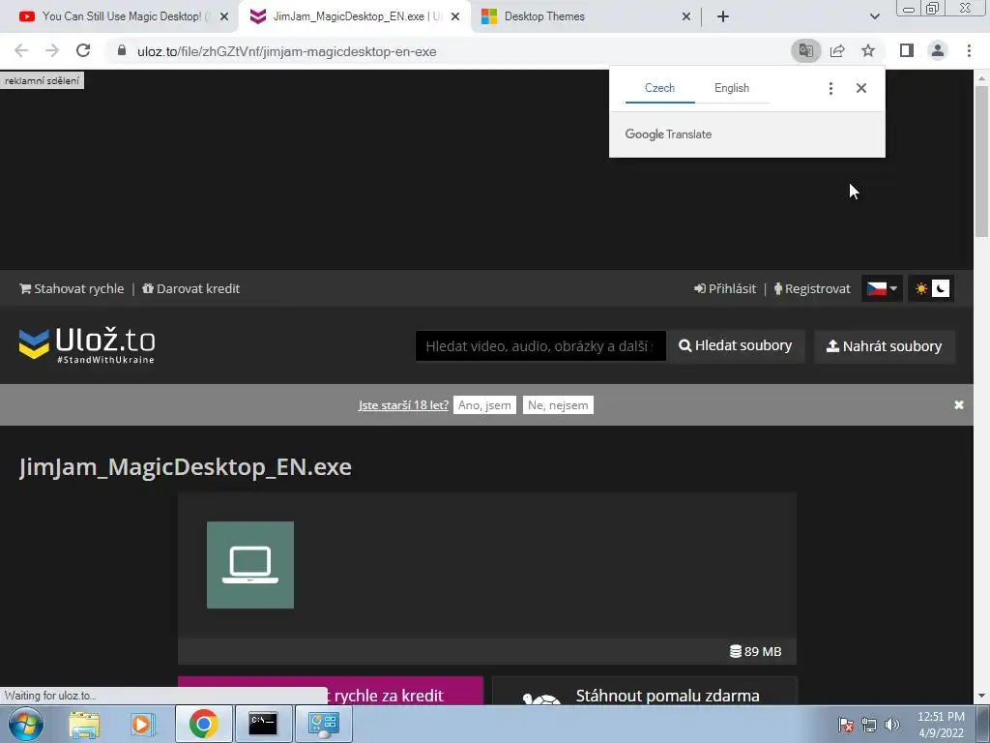Click the volume speaker tray icon
This screenshot has height=743, width=990.
(892, 725)
